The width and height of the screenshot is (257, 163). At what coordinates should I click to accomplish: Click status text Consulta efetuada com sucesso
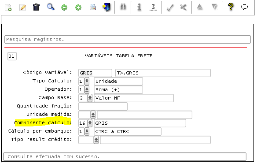point(54,156)
